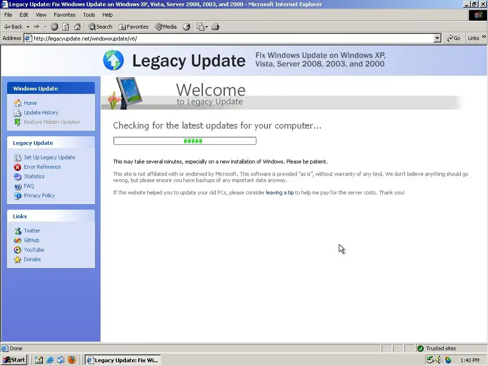Screen dimensions: 488x366
Task: Open the Media pane from toolbar
Action: [166, 27]
